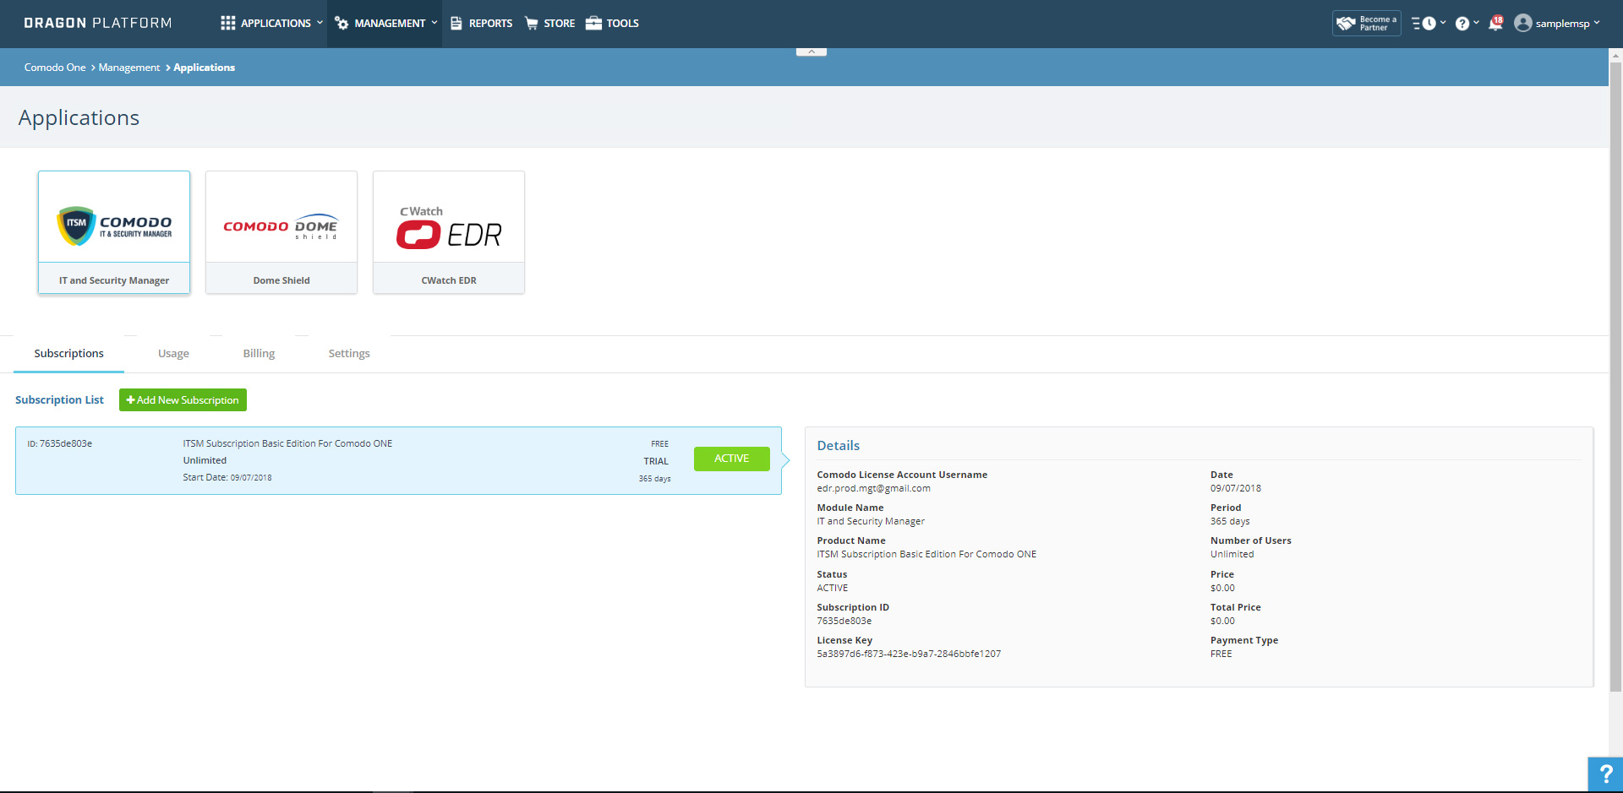Open the STORE menu item
Viewport: 1623px width, 793px height.
pos(559,23)
